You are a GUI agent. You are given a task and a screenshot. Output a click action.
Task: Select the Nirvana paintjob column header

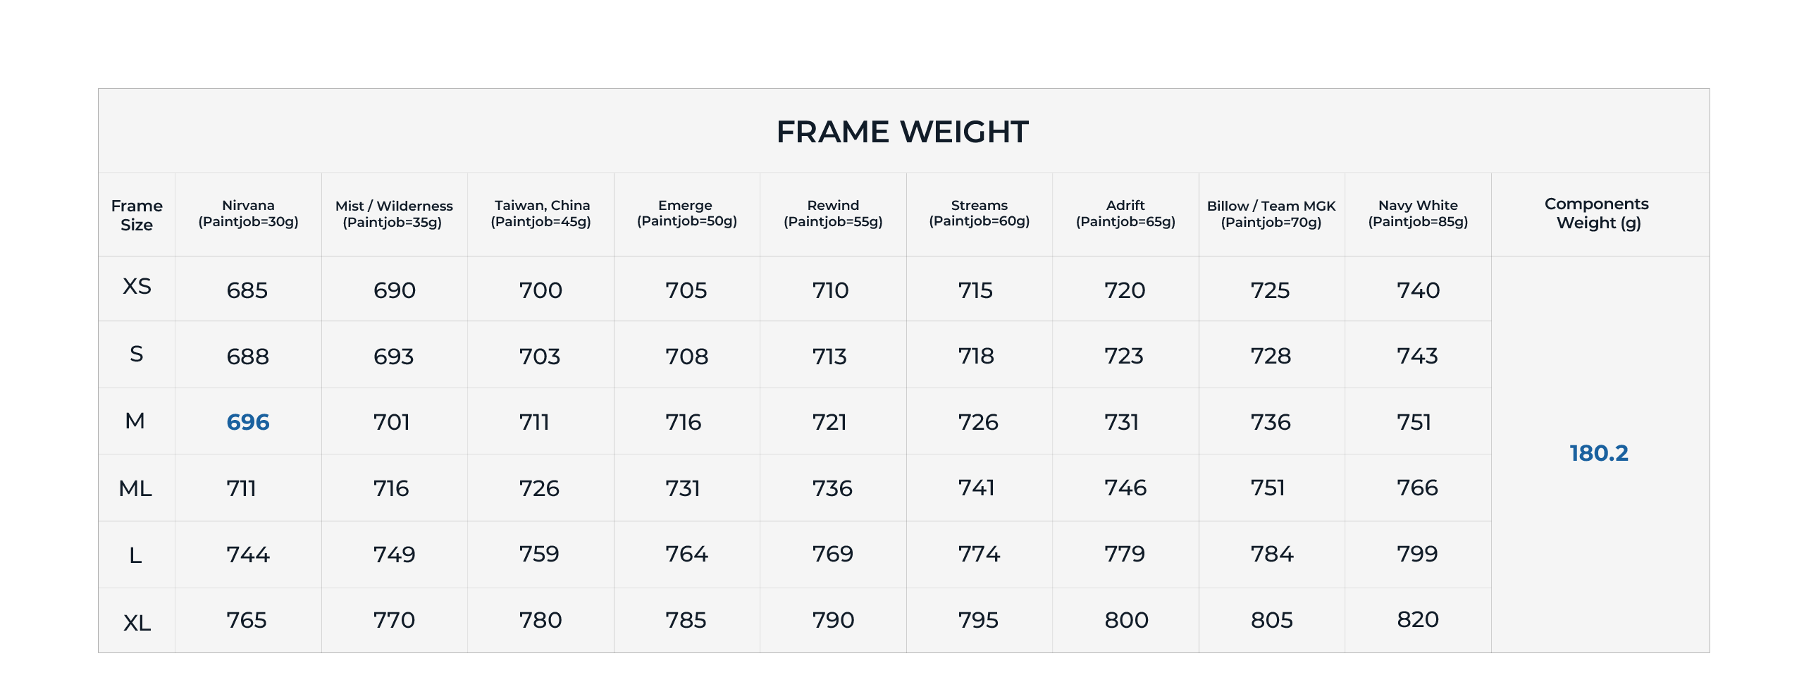point(248,213)
